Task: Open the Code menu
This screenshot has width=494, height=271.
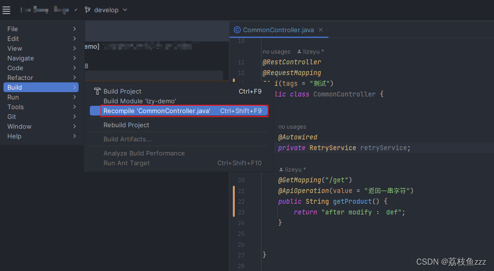Action: click(41, 68)
